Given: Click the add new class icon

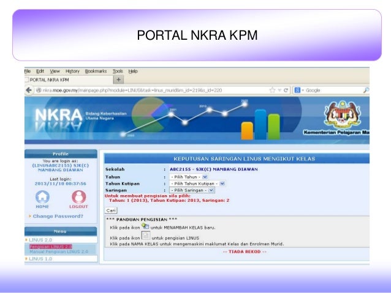Looking at the screenshot, I should [145, 226].
